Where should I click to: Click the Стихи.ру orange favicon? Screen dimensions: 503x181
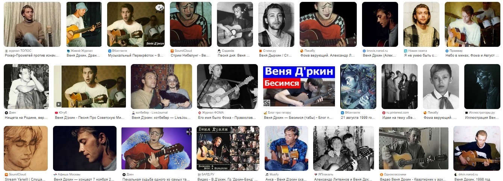pyautogui.click(x=261, y=51)
